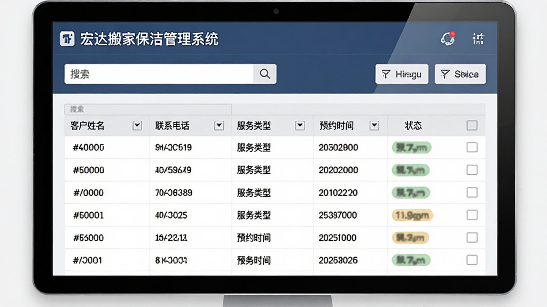The image size is (547, 307).
Task: Click the 宏达搬家保洁管理系统 title
Action: coord(150,39)
